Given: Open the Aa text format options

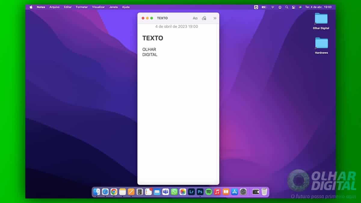Looking at the screenshot, I should [195, 18].
